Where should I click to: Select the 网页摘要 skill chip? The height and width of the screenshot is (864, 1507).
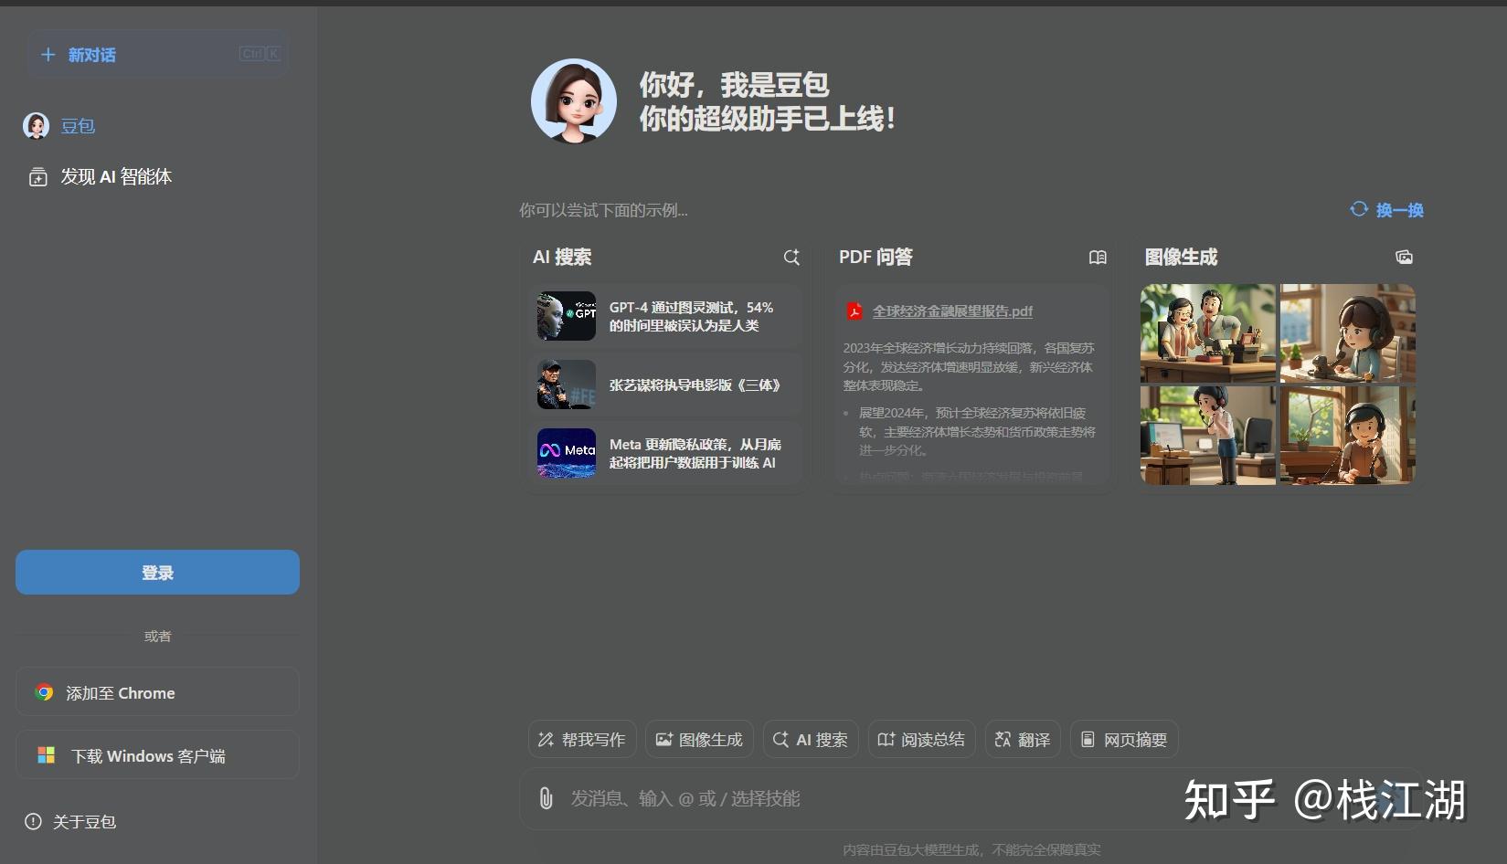click(x=1123, y=740)
